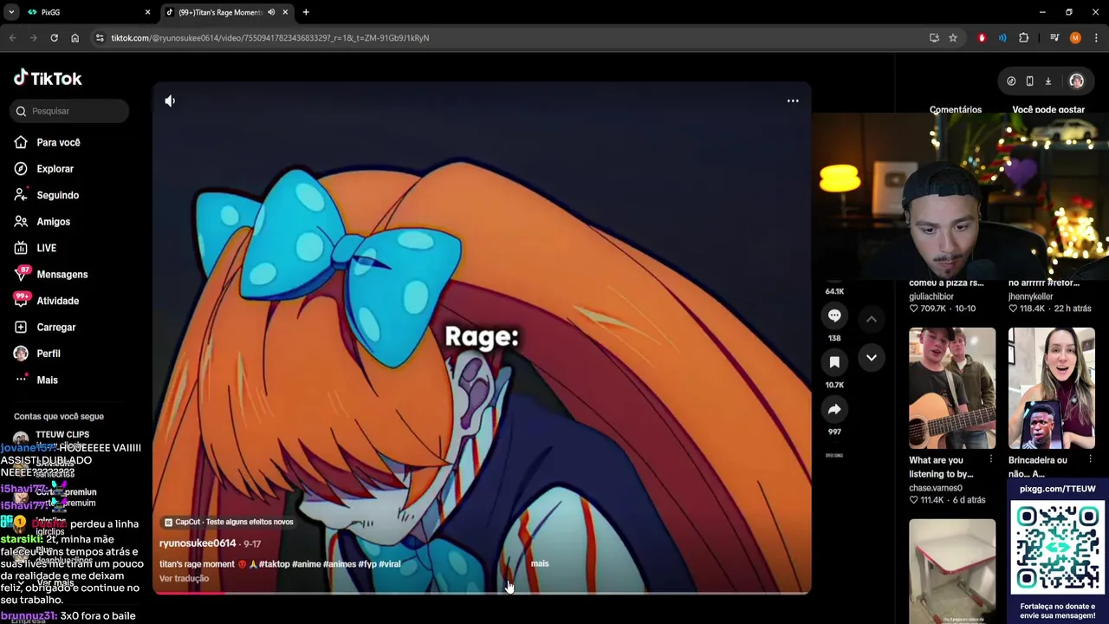Open the Para você feed
Image resolution: width=1109 pixels, height=624 pixels.
coord(58,142)
